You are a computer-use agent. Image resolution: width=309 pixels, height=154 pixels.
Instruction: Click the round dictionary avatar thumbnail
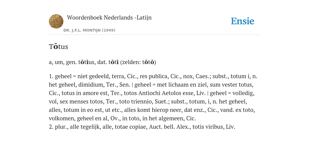tap(56, 21)
